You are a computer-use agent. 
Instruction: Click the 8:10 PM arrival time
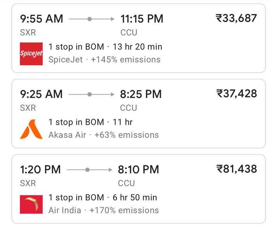click(x=138, y=170)
